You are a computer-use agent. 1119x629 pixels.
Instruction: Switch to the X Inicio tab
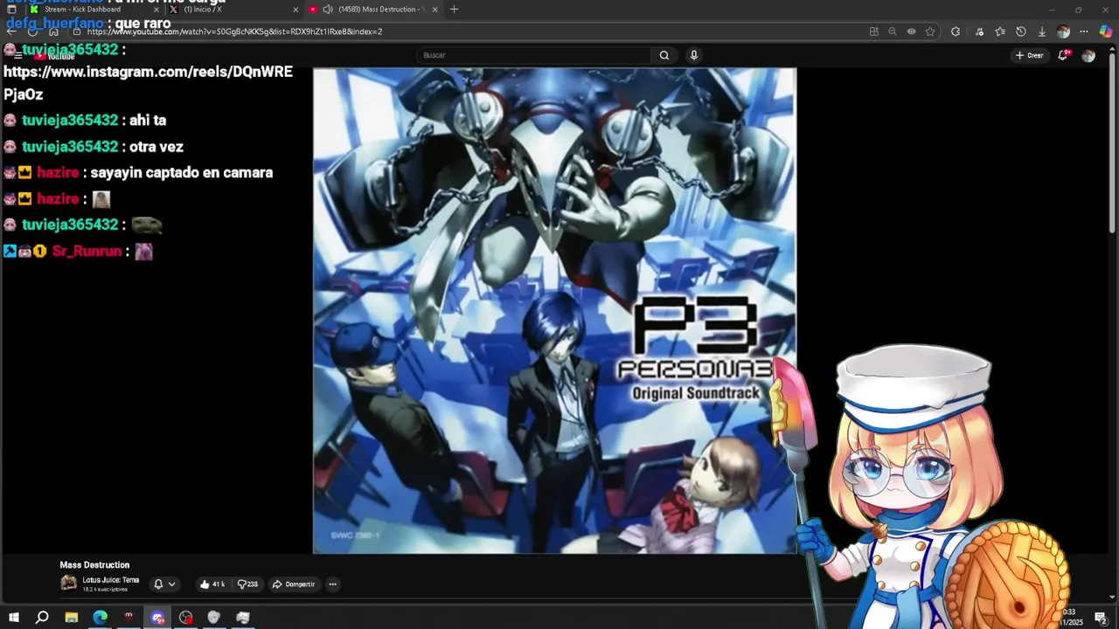tap(232, 10)
